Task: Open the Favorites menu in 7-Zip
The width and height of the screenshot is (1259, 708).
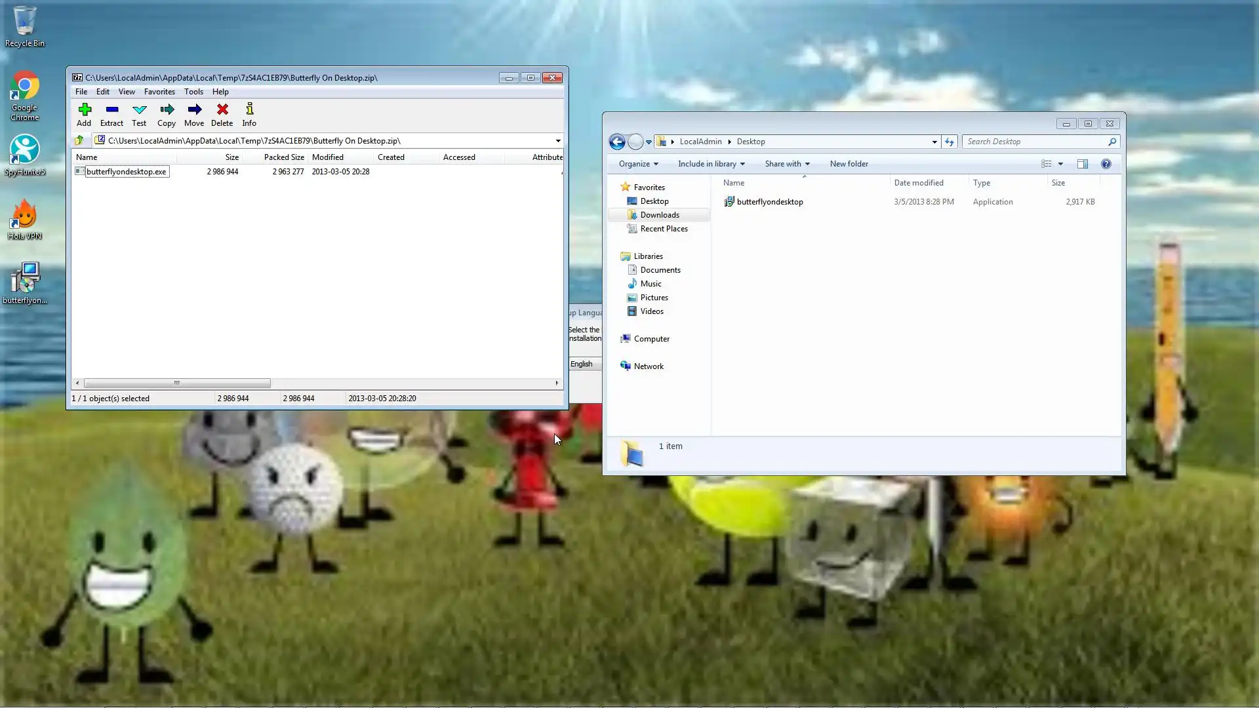Action: tap(159, 92)
